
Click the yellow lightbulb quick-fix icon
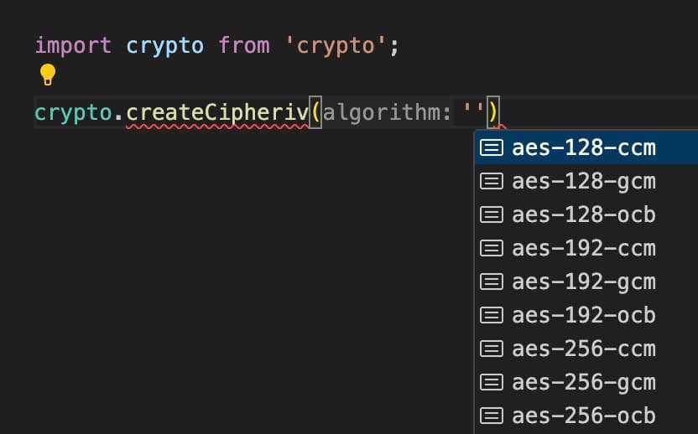point(48,75)
